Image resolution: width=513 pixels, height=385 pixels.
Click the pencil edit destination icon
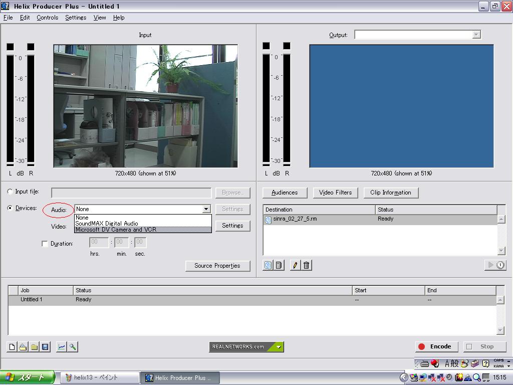pyautogui.click(x=295, y=265)
